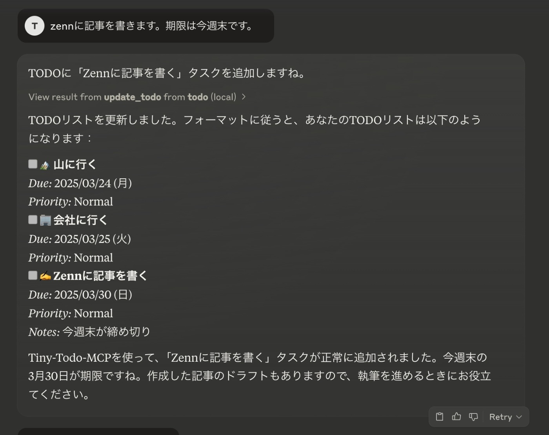
Task: Click the copy response clipboard icon
Action: pyautogui.click(x=440, y=417)
